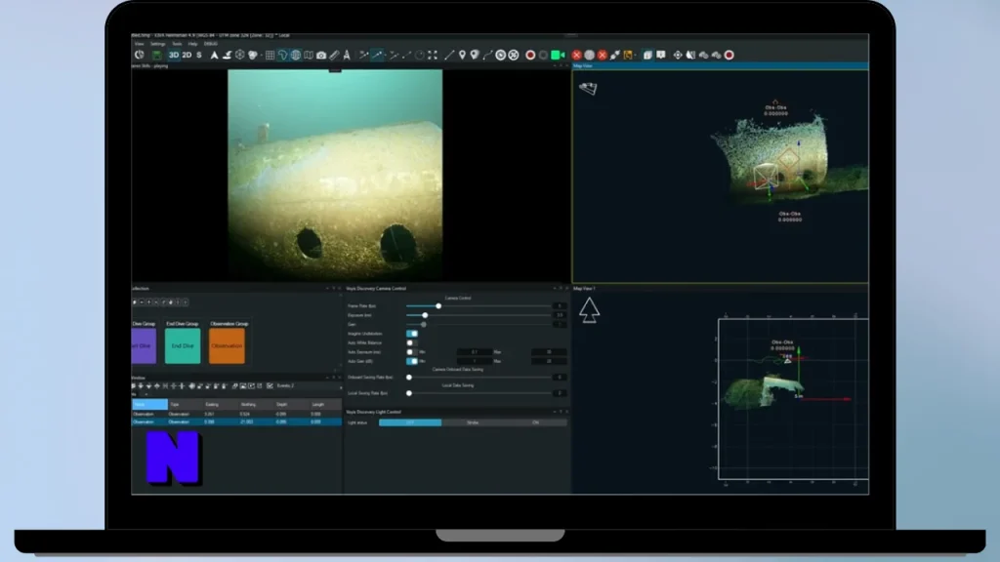Toggle the Auto Gain switch
This screenshot has height=562, width=1000.
412,361
